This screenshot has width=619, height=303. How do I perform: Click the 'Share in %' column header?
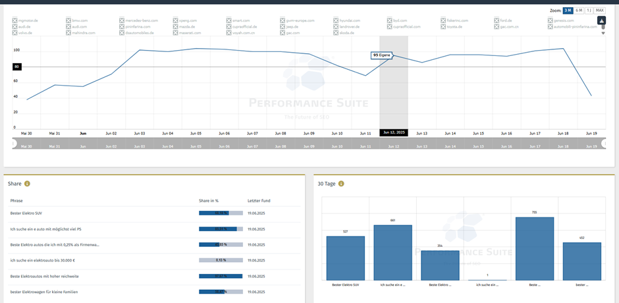pyautogui.click(x=207, y=201)
